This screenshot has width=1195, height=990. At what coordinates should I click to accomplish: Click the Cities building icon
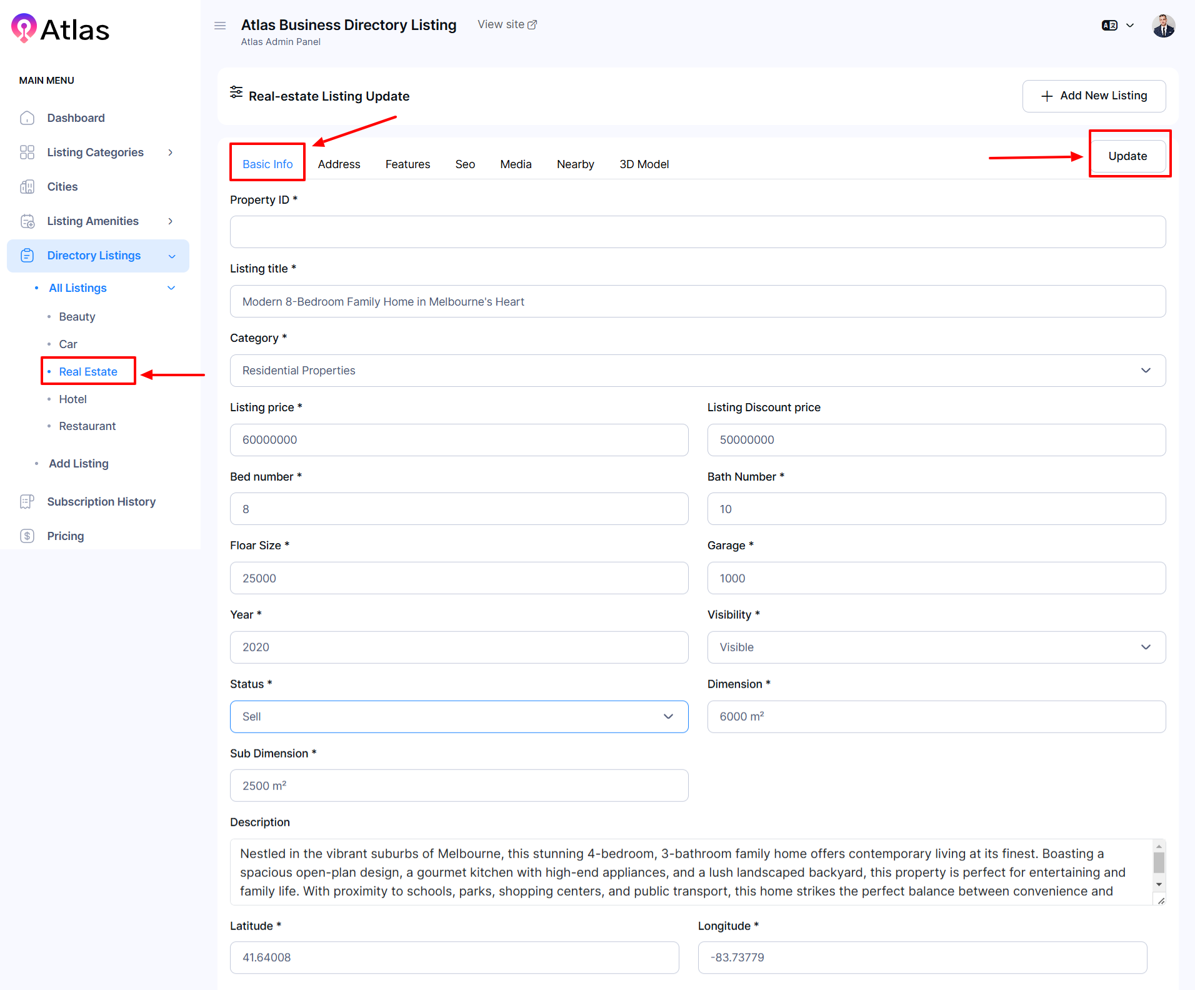coord(27,187)
